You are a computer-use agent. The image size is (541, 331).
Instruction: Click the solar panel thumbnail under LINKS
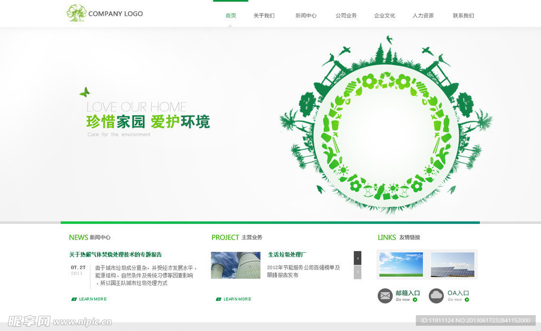coord(452,264)
